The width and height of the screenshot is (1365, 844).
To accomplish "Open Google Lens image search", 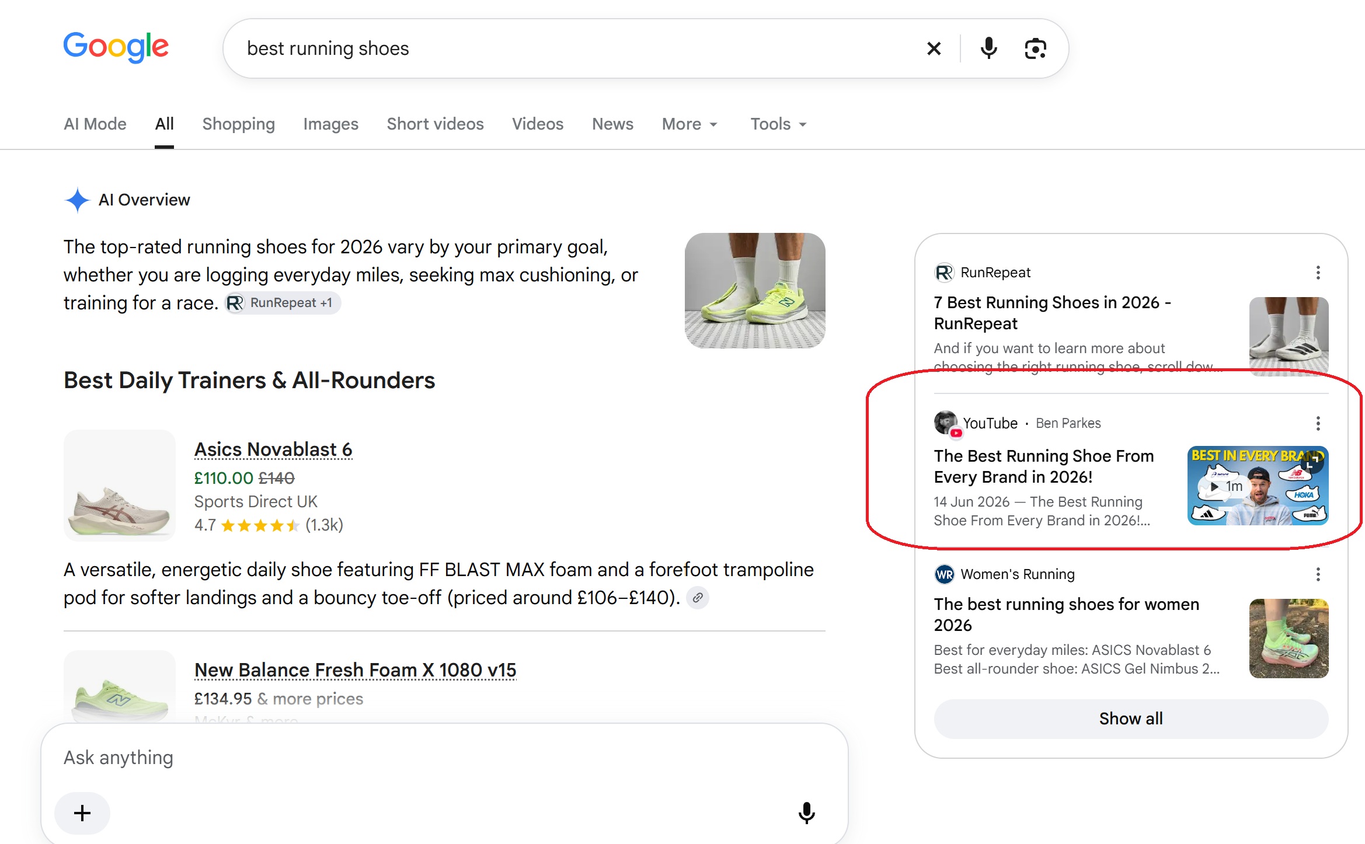I will (1035, 48).
